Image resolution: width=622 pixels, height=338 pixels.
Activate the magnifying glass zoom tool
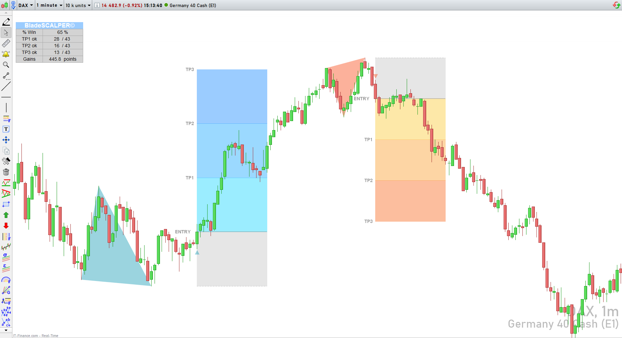(6, 65)
